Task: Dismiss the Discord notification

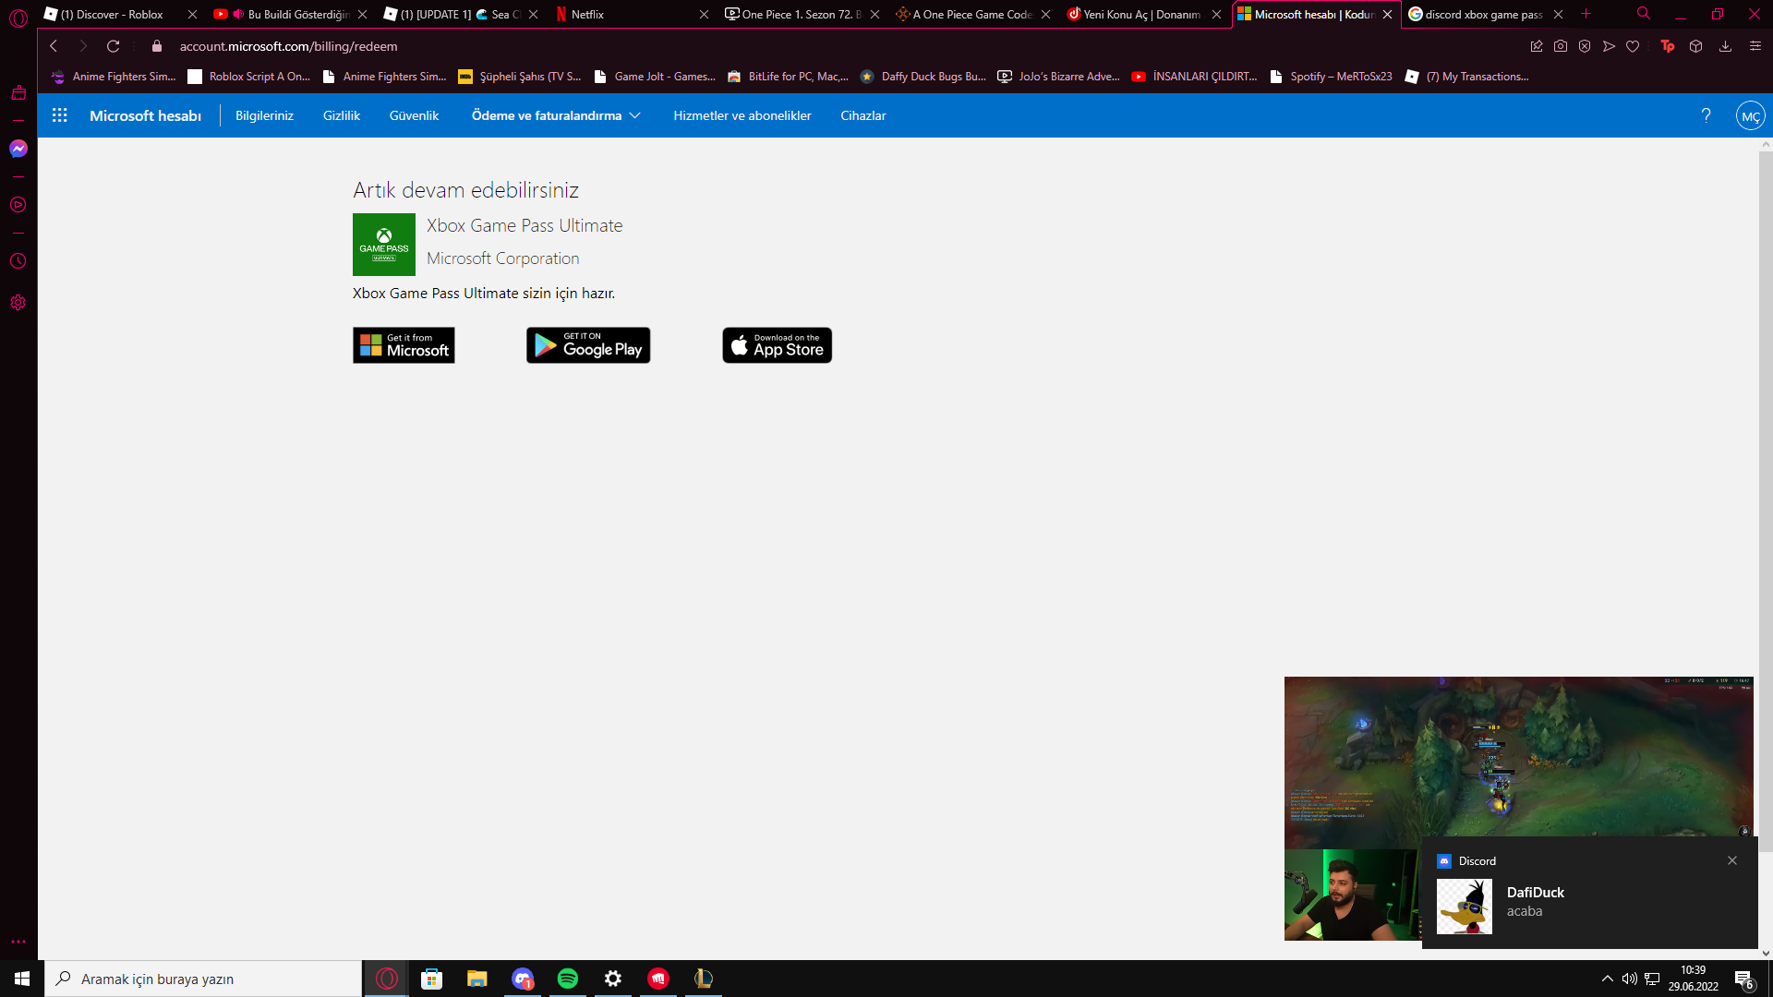Action: pos(1732,860)
